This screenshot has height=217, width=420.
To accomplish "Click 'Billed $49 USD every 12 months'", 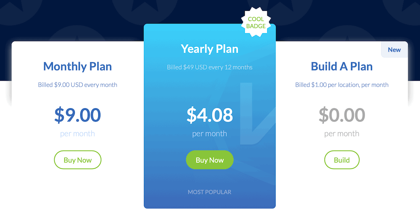I will click(210, 67).
